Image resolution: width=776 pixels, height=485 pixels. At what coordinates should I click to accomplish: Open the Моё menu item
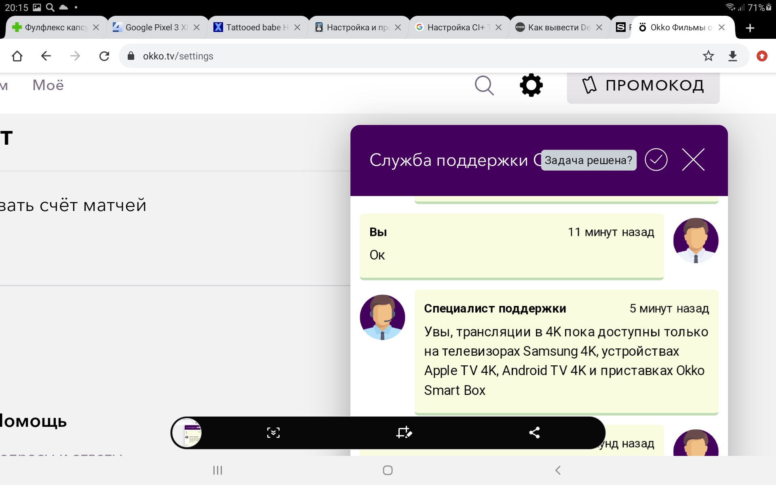click(48, 85)
